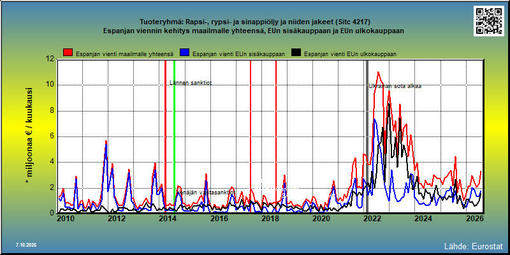Select legend label 'Espanjan vienti EUn ulkokauppaan'
Screen dimensions: 510x255
pos(350,54)
